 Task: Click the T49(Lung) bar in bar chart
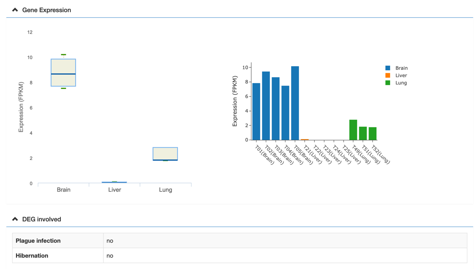click(353, 130)
